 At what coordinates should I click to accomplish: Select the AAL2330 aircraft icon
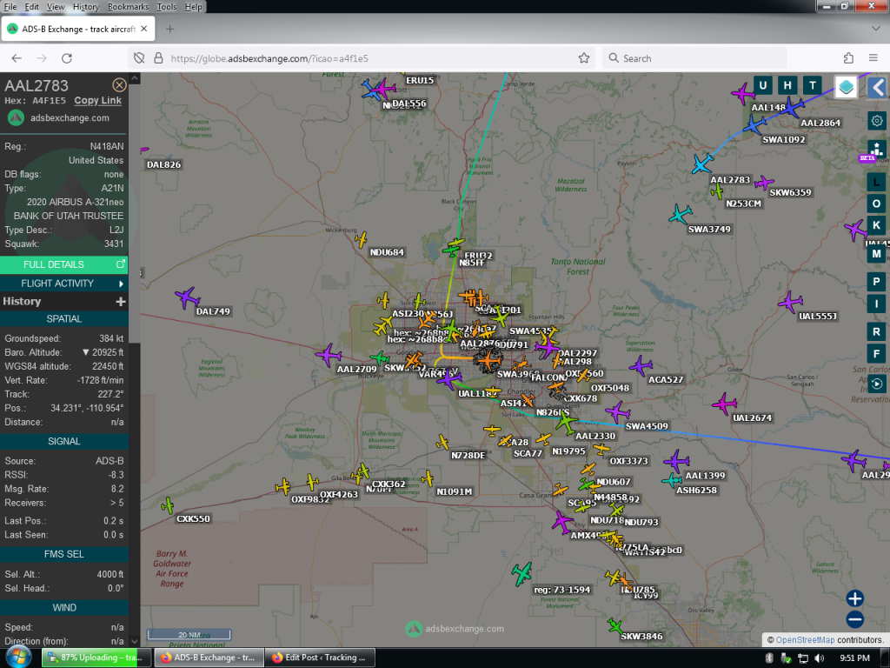[566, 422]
